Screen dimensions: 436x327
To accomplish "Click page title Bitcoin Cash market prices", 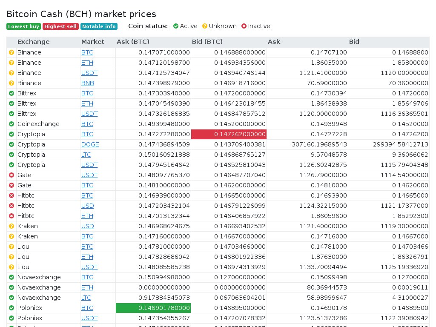I will [x=81, y=14].
